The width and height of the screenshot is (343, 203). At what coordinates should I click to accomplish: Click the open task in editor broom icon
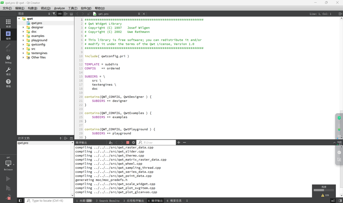(x=111, y=143)
